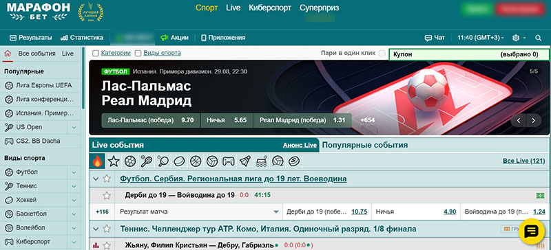This screenshot has height=250, width=551.
Task: Switch to the Спорт top tab
Action: [207, 8]
